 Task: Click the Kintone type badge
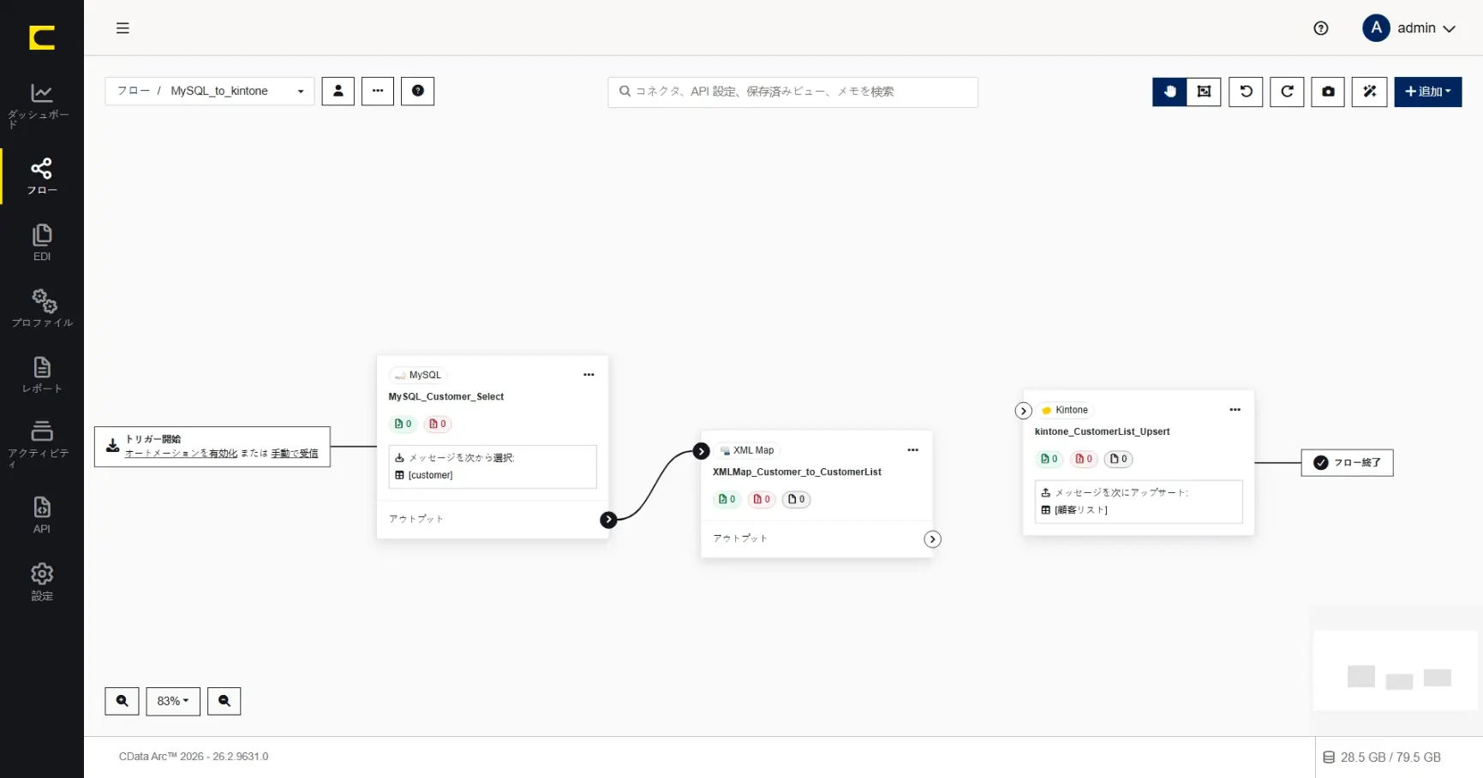tap(1065, 410)
